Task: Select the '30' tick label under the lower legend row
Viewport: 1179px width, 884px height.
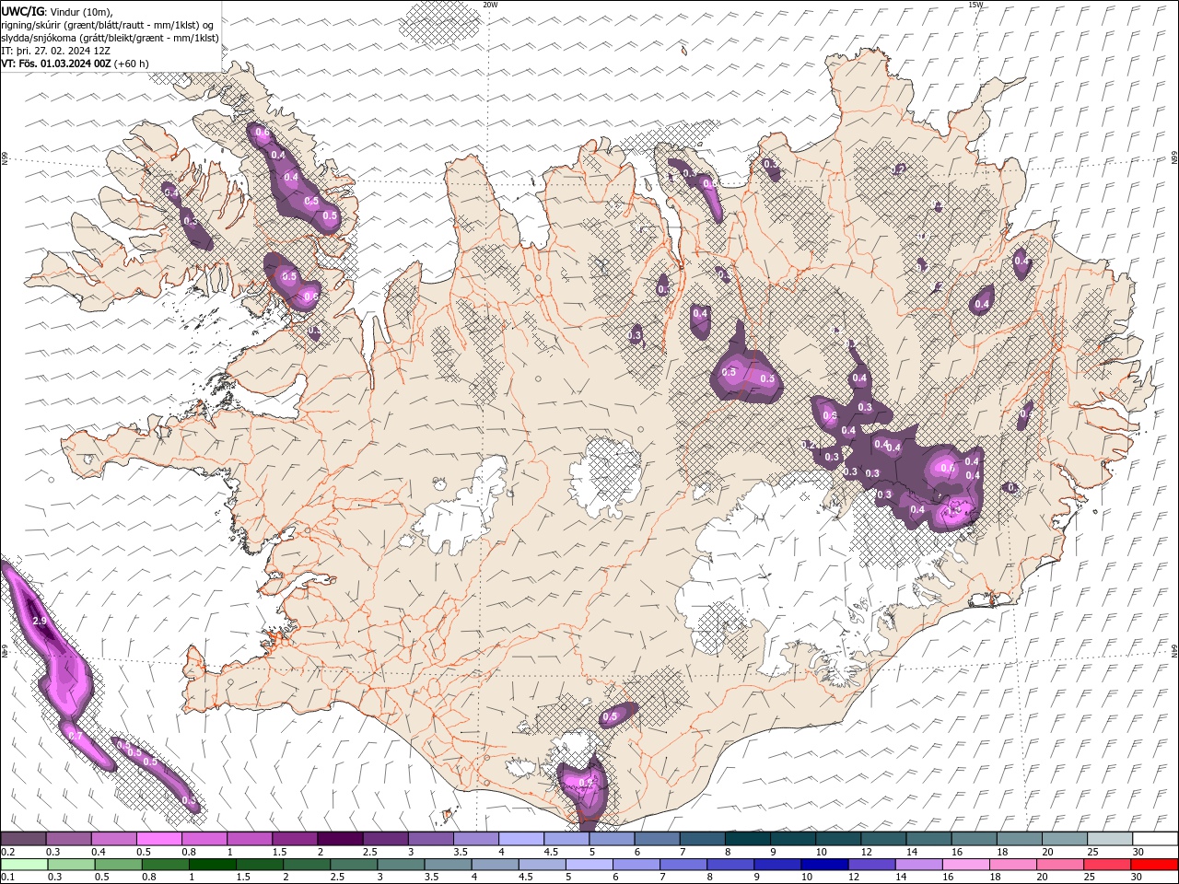Action: coord(1138,878)
